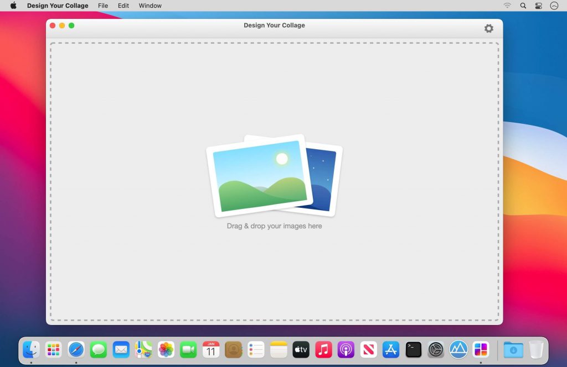Open the Photos app in the Dock
The image size is (567, 367).
166,349
